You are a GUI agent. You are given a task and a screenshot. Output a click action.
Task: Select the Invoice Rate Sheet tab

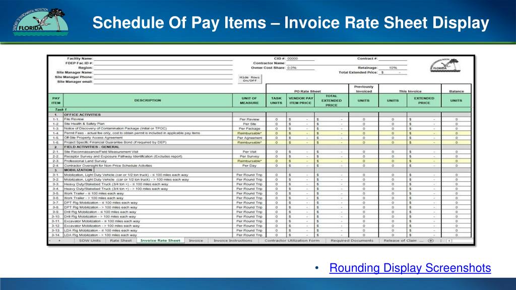[160, 241]
